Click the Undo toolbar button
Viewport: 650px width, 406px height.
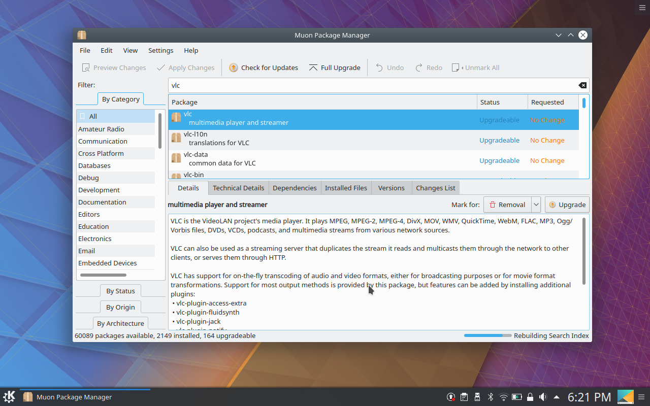click(x=389, y=67)
